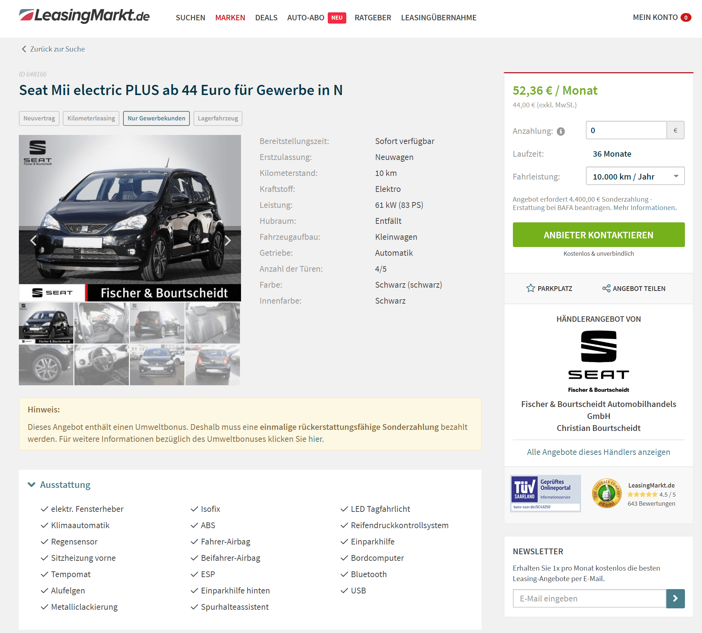
Task: Open the main car photo
Action: click(130, 218)
